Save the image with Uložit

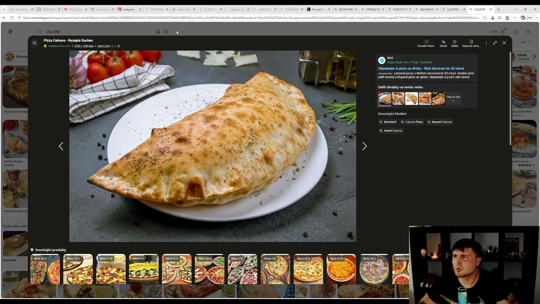[x=443, y=43]
